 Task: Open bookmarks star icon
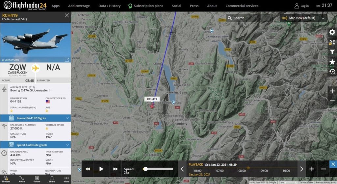tap(332, 62)
